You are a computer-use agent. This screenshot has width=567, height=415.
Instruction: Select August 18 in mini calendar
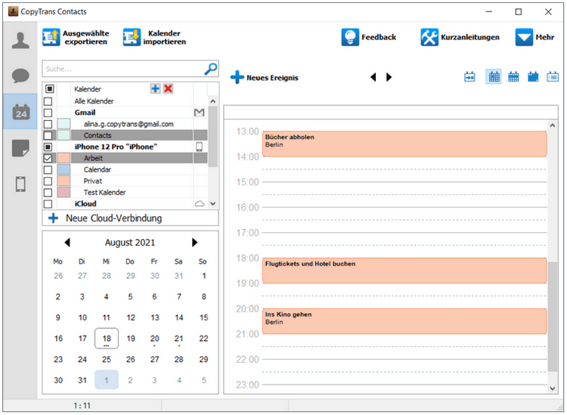tap(107, 339)
